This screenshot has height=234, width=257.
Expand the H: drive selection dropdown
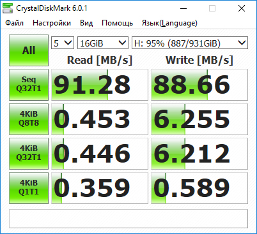point(190,43)
